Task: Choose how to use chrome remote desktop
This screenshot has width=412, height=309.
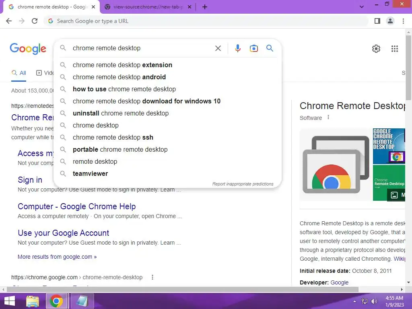Action: click(167, 89)
